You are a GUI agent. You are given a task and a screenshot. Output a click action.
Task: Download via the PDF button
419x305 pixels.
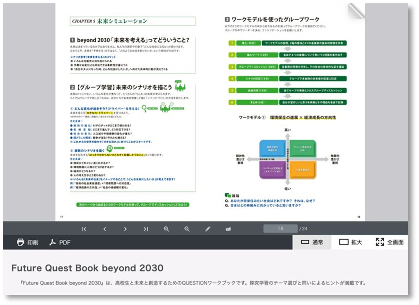point(60,242)
